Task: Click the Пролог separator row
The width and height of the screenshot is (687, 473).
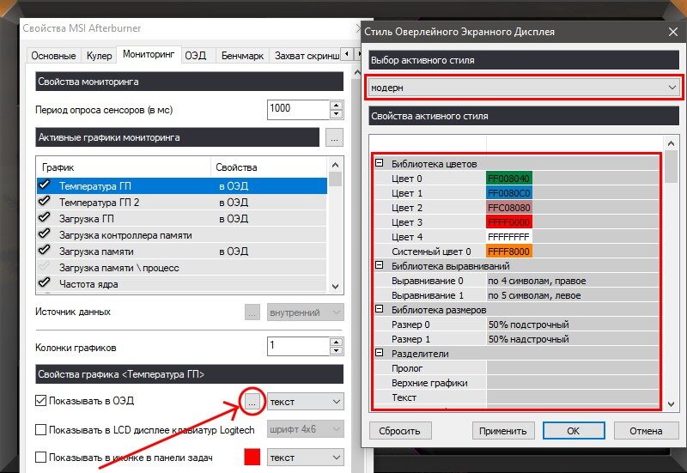Action: point(517,368)
